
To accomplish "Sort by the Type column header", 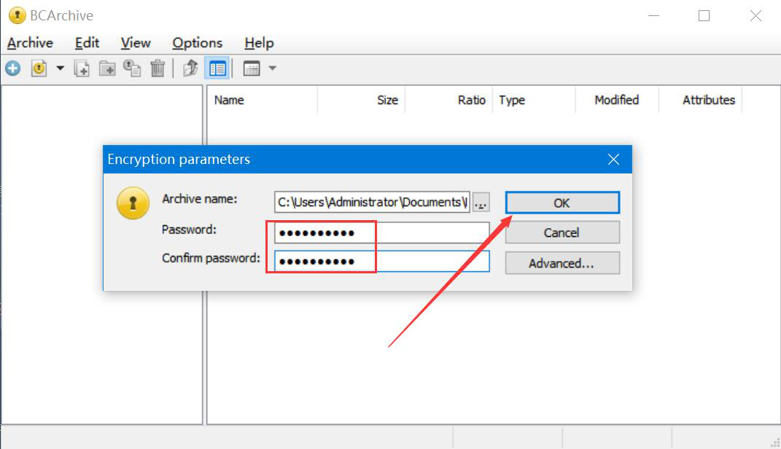I will (x=534, y=100).
